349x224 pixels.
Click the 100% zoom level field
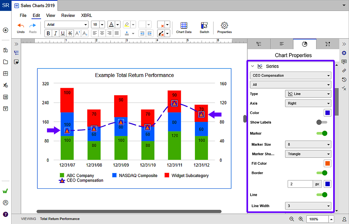317,219
